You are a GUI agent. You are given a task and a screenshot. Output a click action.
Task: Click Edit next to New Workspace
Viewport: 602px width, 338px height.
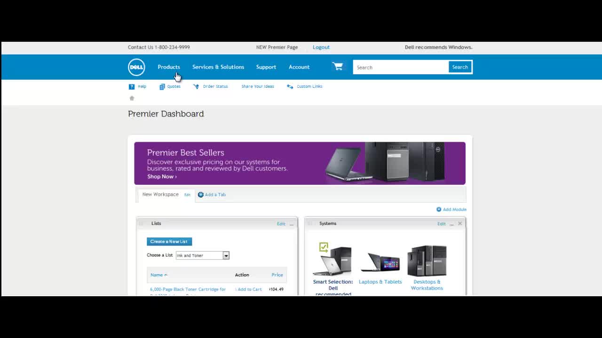pyautogui.click(x=187, y=195)
